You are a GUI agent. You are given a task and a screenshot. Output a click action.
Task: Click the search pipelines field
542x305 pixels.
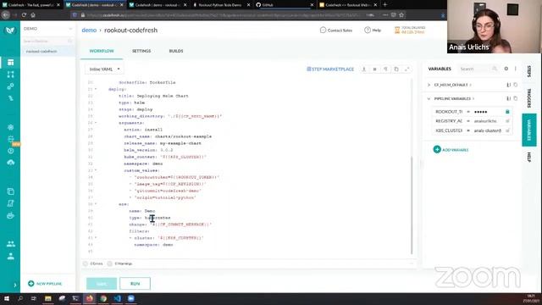point(47,41)
